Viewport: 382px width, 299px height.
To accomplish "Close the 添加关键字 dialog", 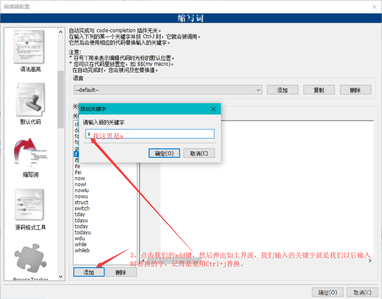I will (x=213, y=109).
